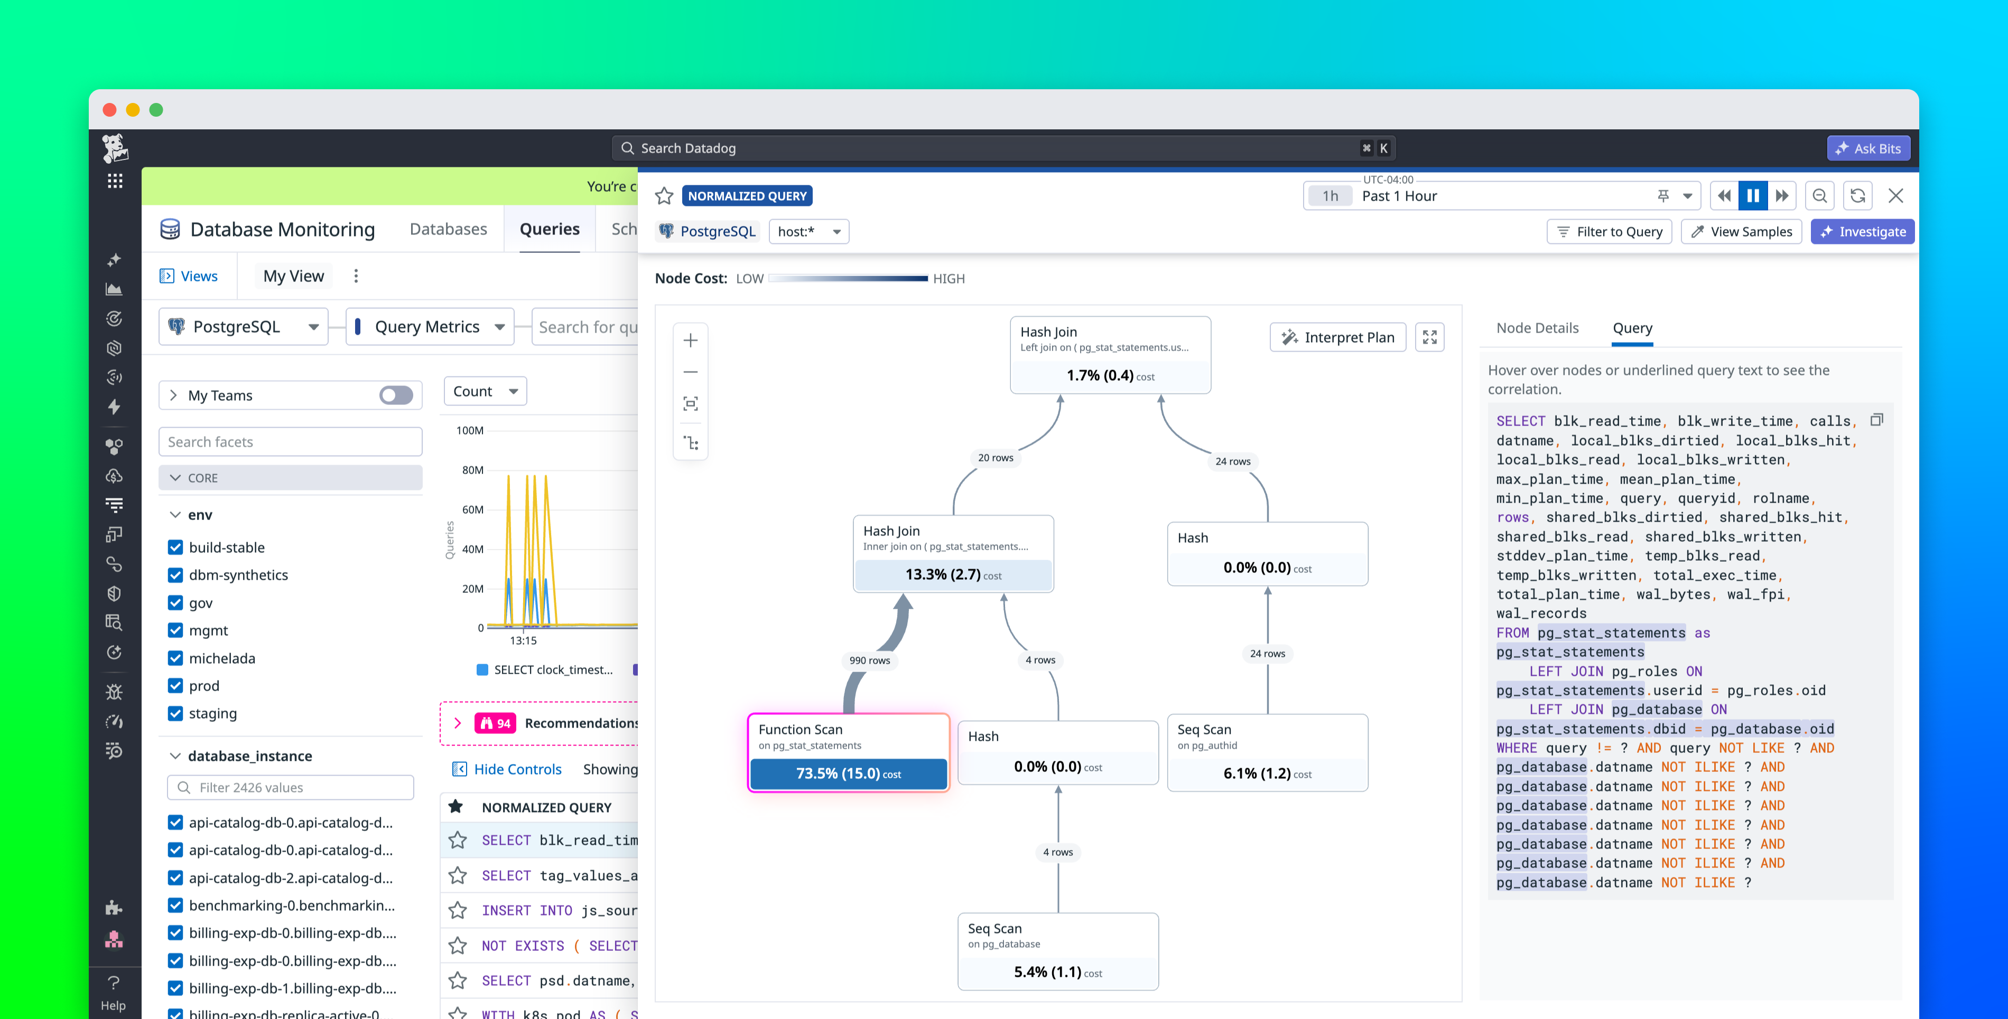The image size is (2008, 1019).
Task: Step forward the time range
Action: 1782,195
